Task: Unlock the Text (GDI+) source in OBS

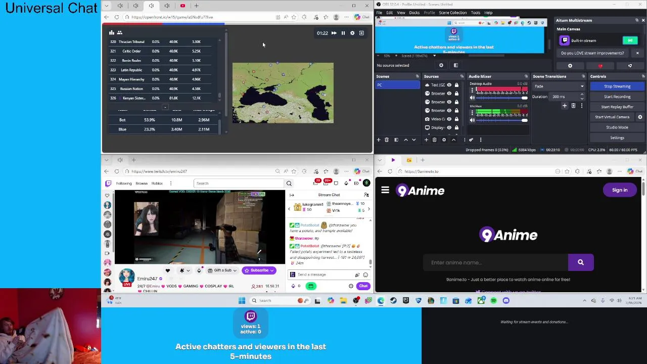Action: point(456,85)
